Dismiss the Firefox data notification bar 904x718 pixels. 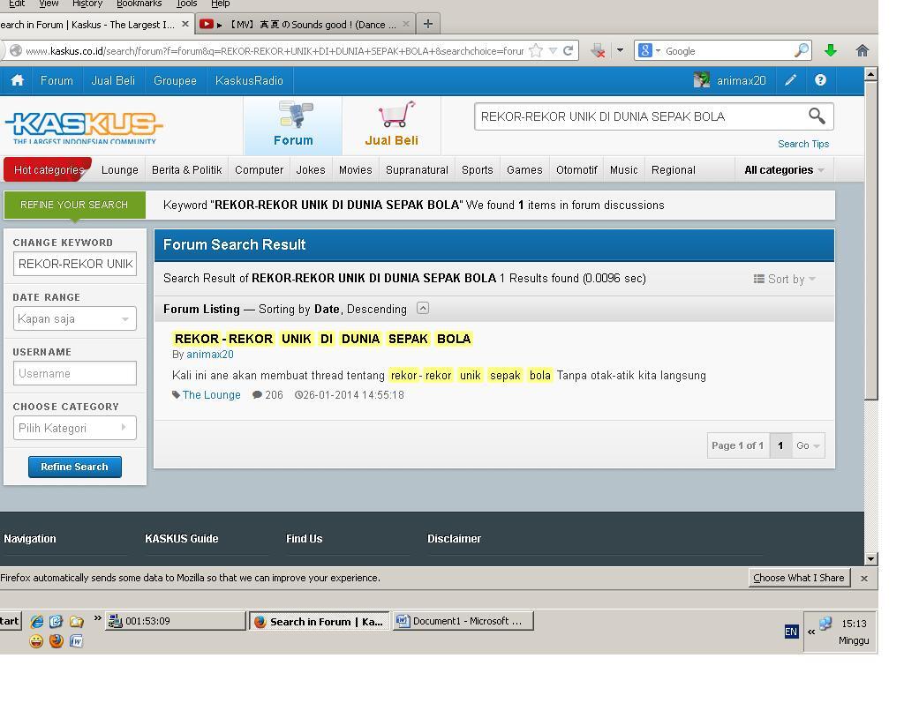(863, 578)
